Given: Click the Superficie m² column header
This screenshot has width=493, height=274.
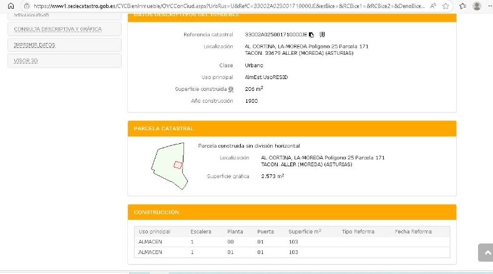Looking at the screenshot, I should [305, 232].
